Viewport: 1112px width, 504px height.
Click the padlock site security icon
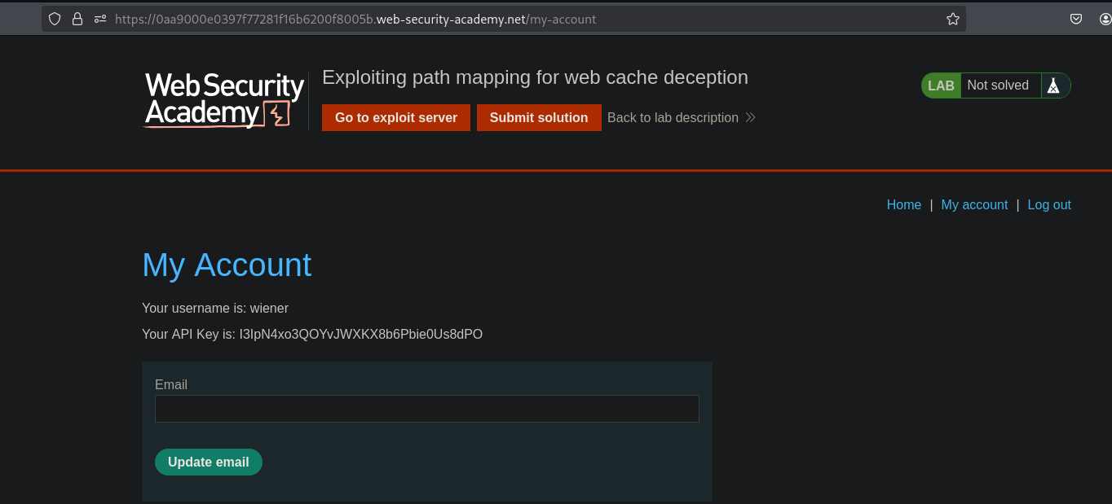pos(77,19)
